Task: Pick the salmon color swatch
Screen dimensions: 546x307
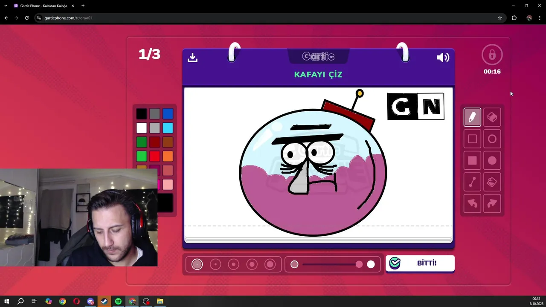Action: [168, 170]
